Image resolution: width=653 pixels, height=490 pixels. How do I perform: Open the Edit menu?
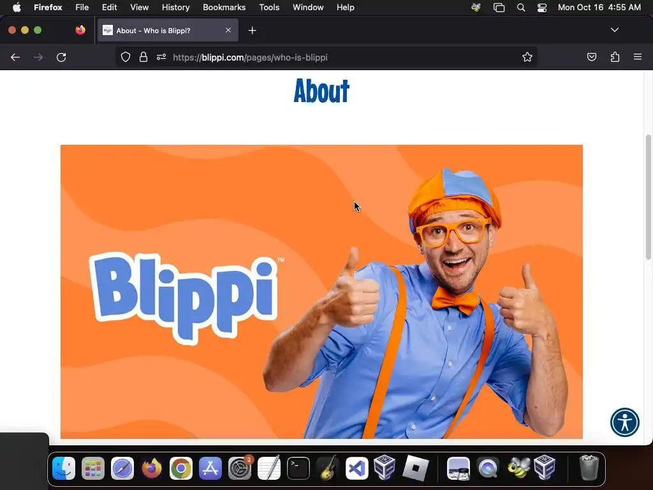(x=110, y=7)
